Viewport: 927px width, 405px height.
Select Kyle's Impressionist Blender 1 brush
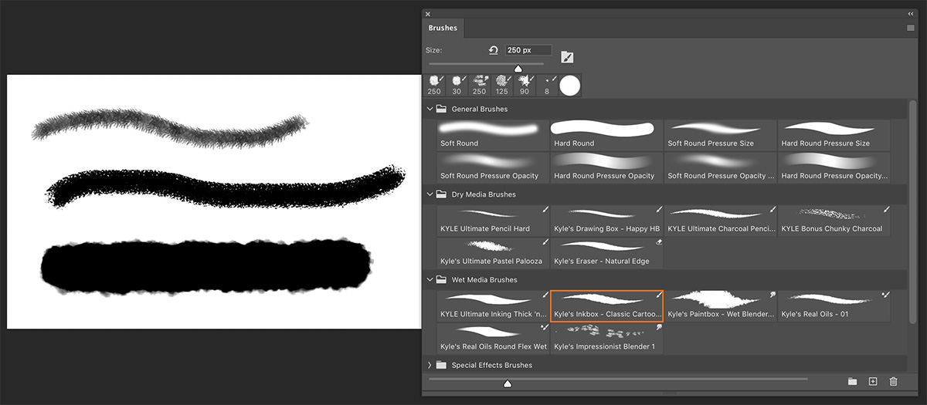coord(606,338)
